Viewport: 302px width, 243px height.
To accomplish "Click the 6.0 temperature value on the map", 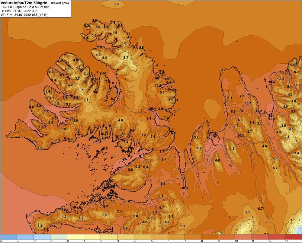I will coord(63,129).
